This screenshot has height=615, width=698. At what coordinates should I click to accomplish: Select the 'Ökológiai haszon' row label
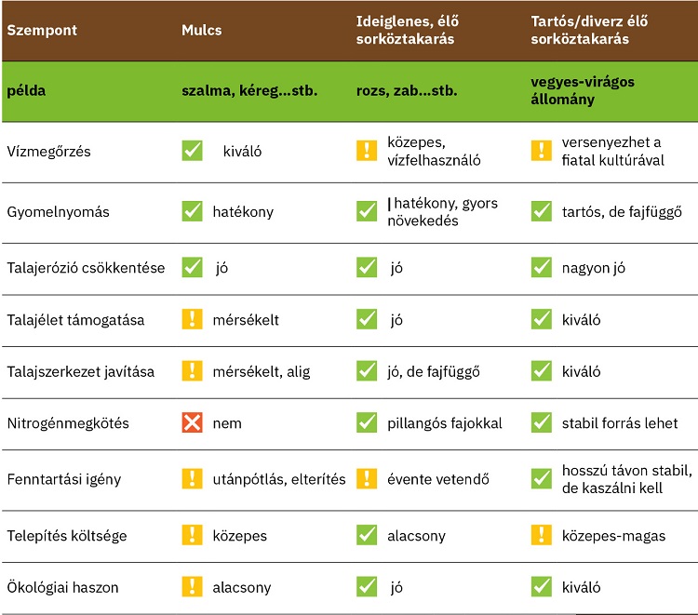tap(62, 587)
